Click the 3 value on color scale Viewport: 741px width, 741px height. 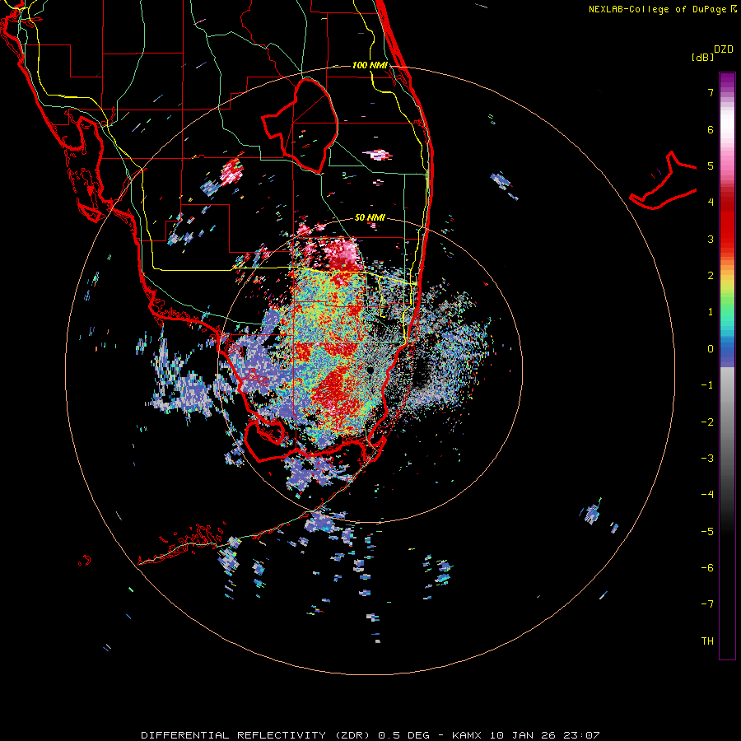pos(711,239)
